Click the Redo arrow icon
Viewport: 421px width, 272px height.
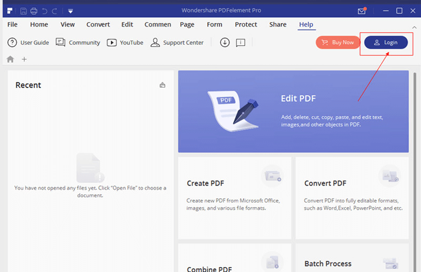point(54,11)
